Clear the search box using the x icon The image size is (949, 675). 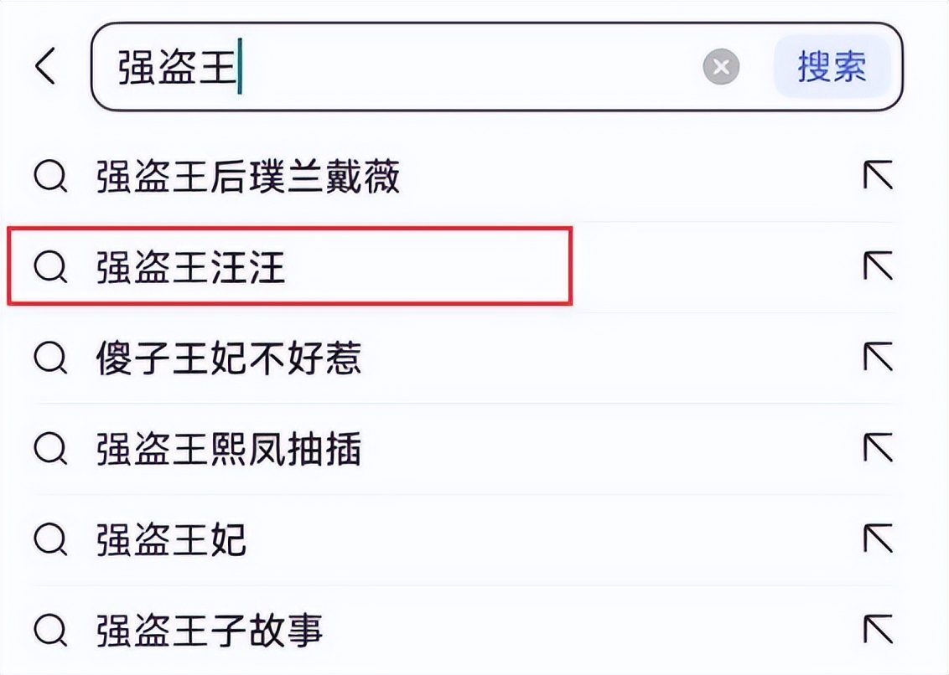[x=720, y=68]
